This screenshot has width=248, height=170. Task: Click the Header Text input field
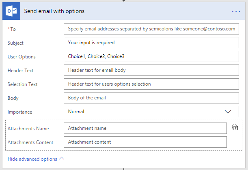pos(151,70)
